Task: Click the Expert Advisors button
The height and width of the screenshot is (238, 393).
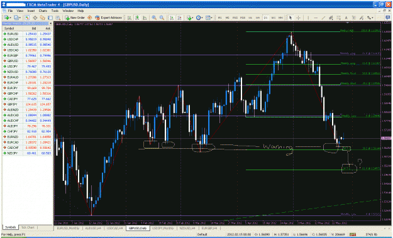Action: coord(108,18)
